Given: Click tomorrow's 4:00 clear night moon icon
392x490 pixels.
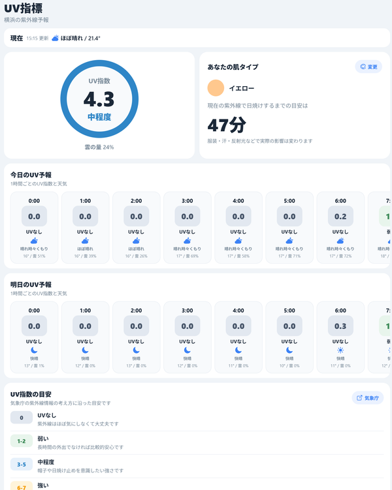Looking at the screenshot, I should point(238,350).
